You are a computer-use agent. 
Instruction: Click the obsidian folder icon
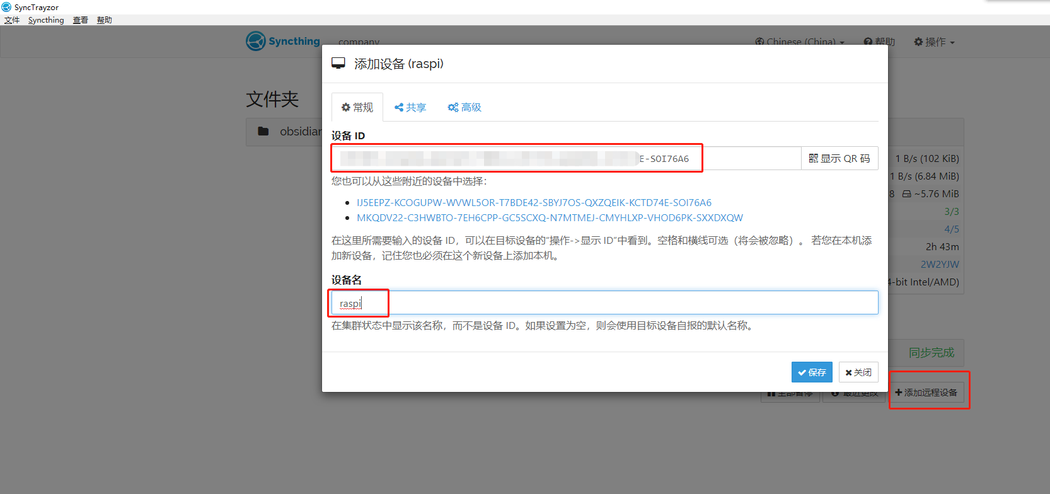[263, 131]
